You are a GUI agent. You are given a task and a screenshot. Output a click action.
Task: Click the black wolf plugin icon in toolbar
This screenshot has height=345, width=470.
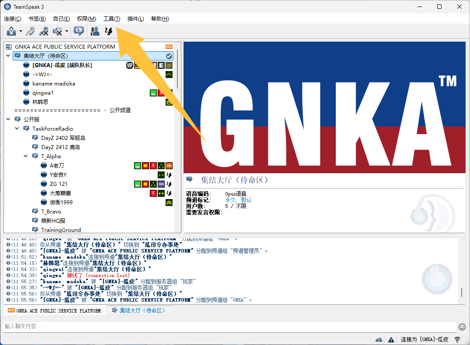pos(109,31)
